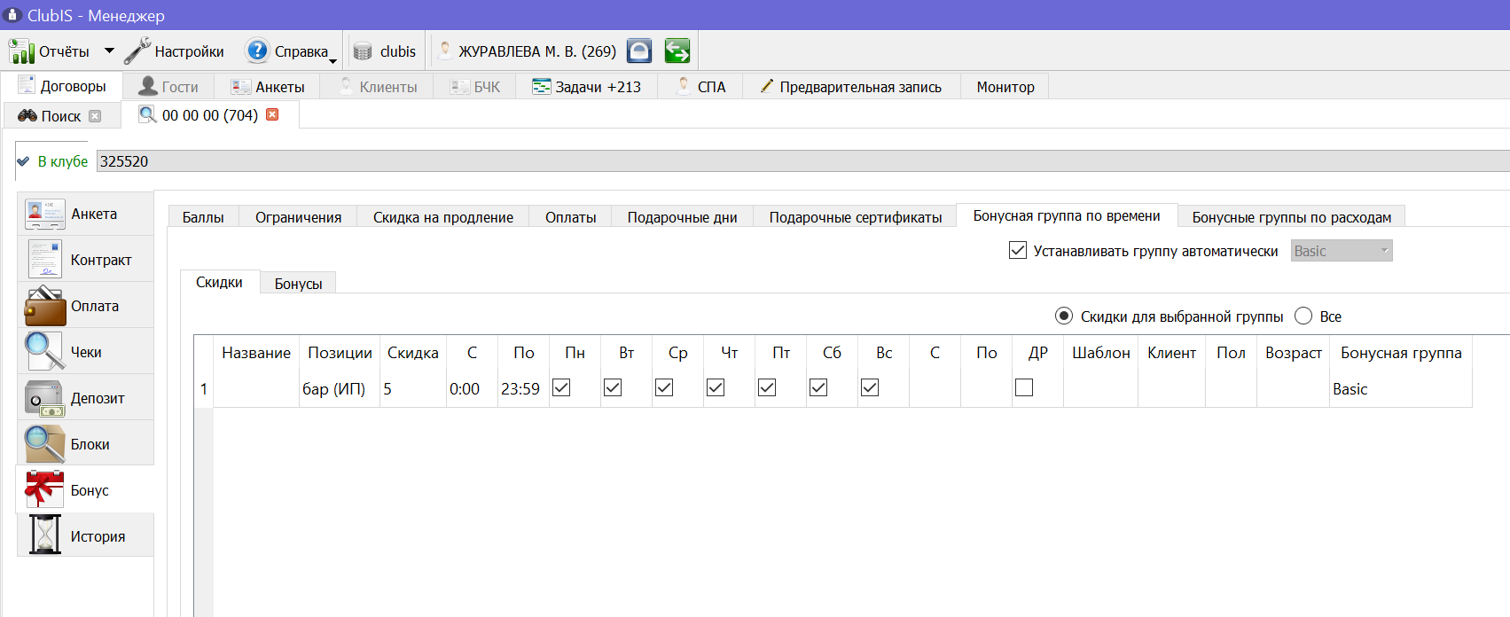Click the clubis database icon
This screenshot has height=617, width=1510.
[363, 51]
